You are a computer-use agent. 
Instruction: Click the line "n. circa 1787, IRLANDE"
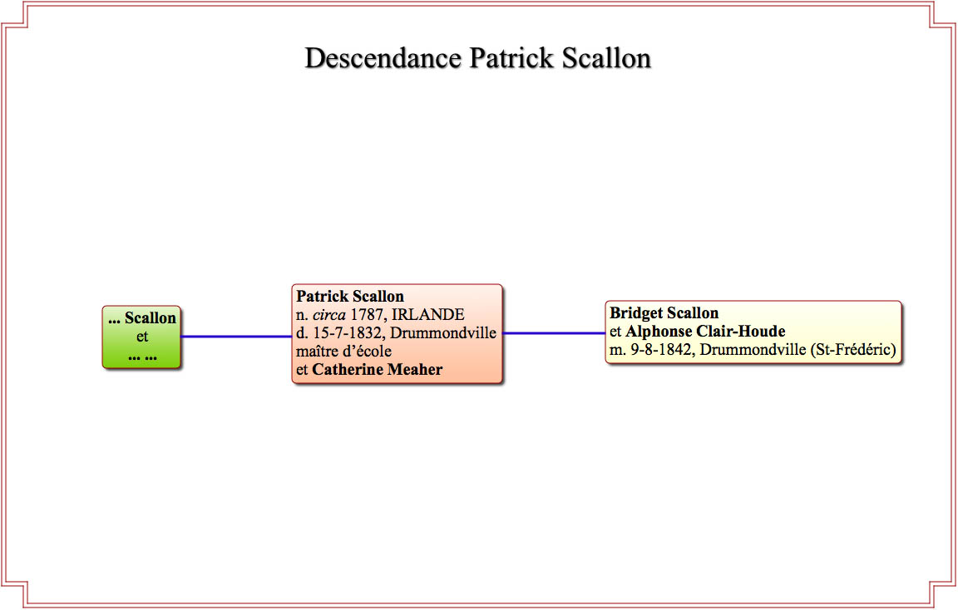click(x=380, y=314)
